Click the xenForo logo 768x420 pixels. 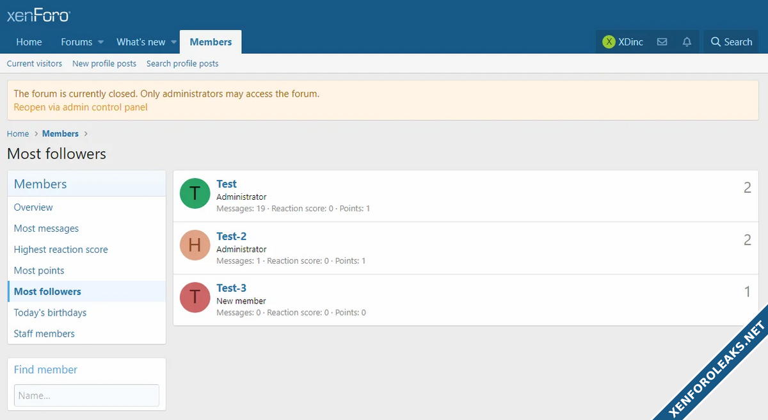38,15
